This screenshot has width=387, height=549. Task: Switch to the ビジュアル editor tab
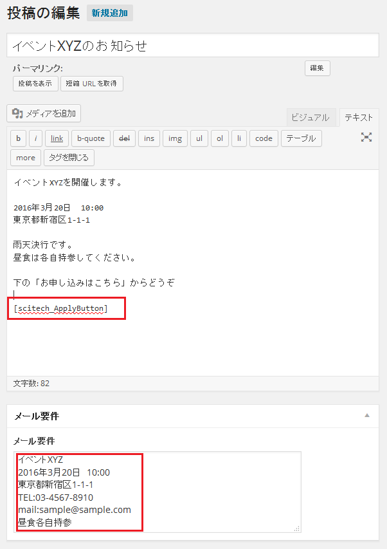[x=310, y=118]
